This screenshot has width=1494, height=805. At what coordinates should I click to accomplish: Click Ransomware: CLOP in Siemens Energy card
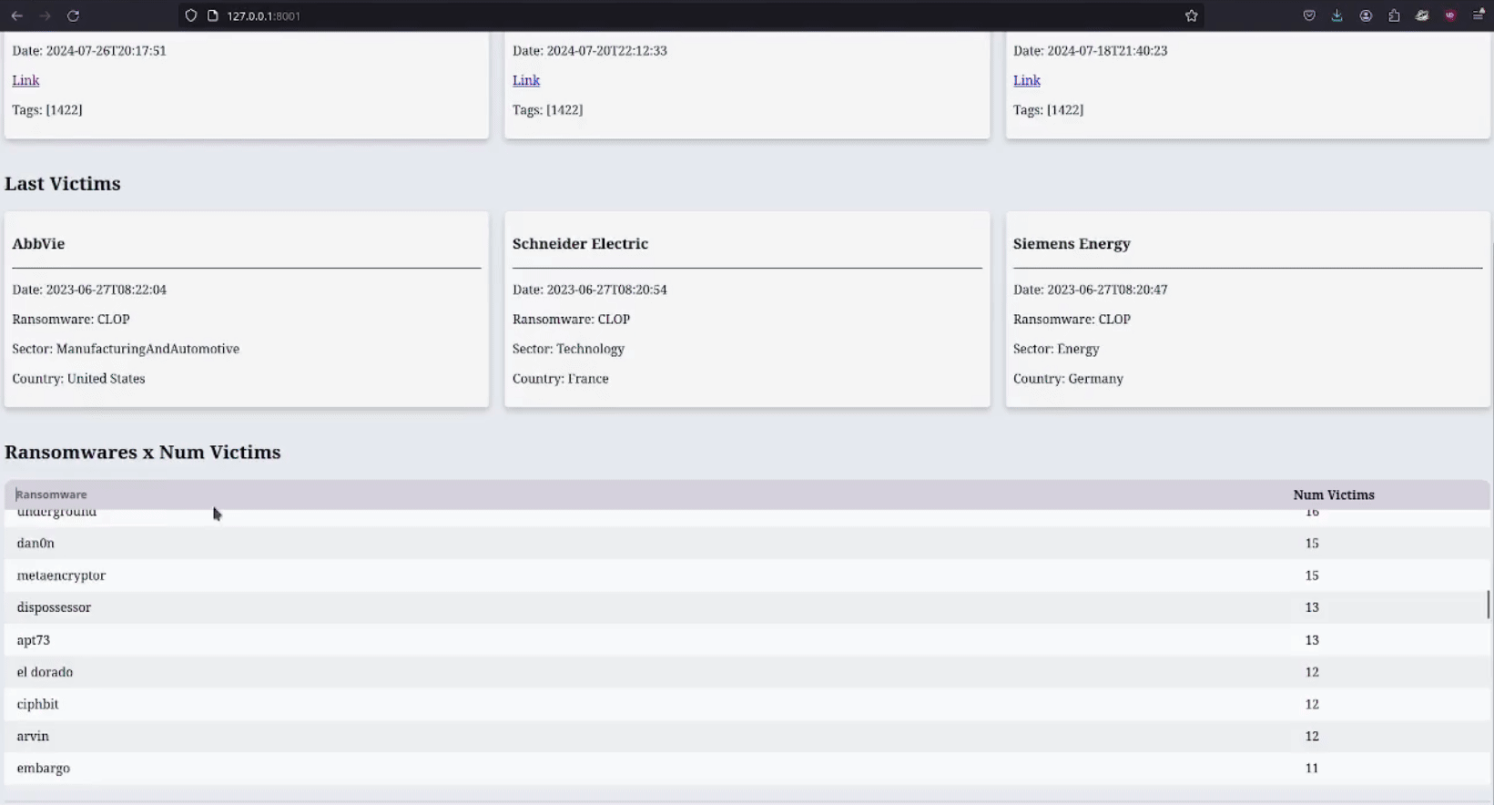tap(1072, 320)
